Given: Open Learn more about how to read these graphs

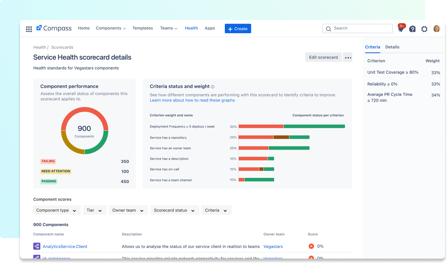Looking at the screenshot, I should [192, 100].
